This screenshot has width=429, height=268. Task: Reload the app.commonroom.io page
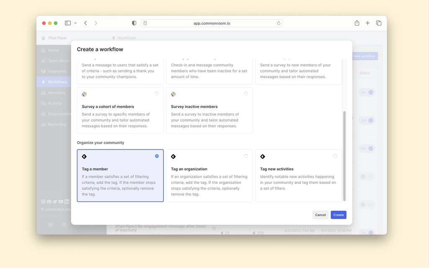(x=279, y=23)
